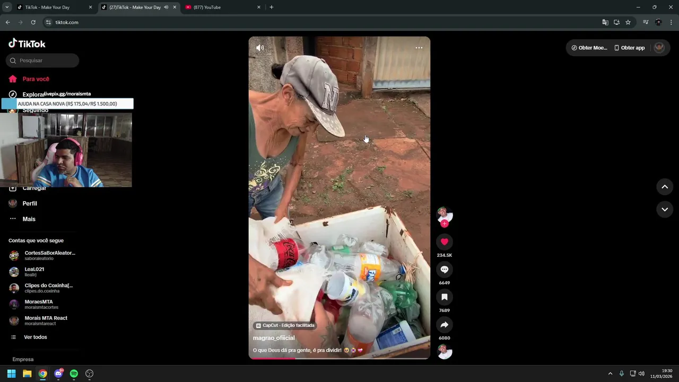Expand followed accounts with Ver todos
Viewport: 679px width, 382px height.
(x=36, y=337)
